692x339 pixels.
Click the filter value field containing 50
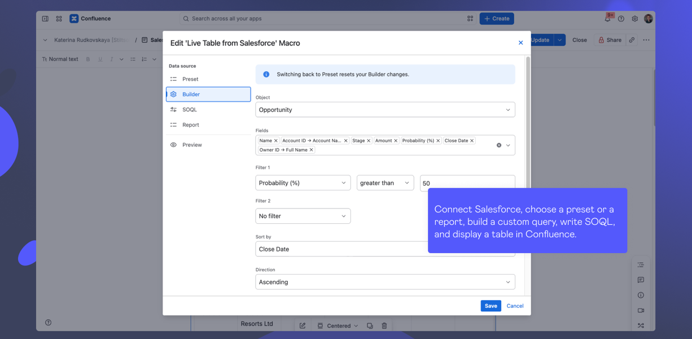click(x=467, y=182)
